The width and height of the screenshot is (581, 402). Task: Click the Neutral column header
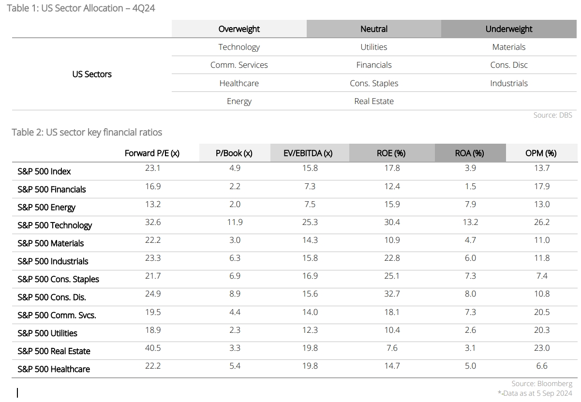(x=374, y=29)
